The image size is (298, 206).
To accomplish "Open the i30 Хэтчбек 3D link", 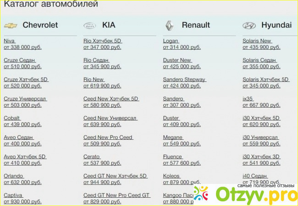I will pos(261,156).
